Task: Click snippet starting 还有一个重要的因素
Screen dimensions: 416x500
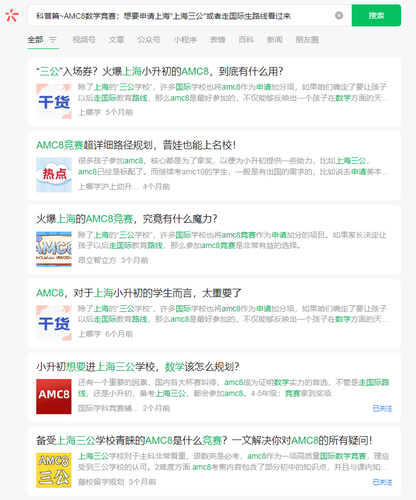Action: pyautogui.click(x=234, y=388)
